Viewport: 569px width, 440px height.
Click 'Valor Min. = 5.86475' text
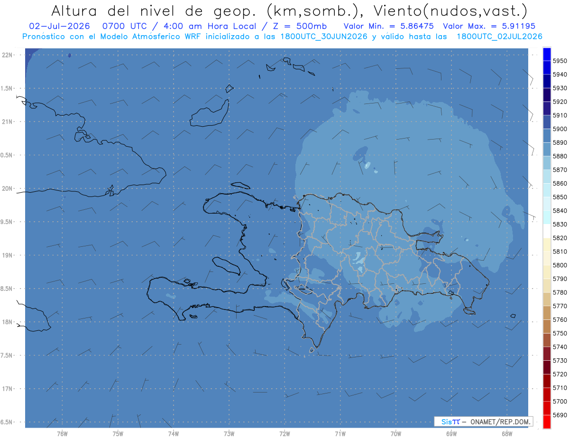(x=389, y=26)
